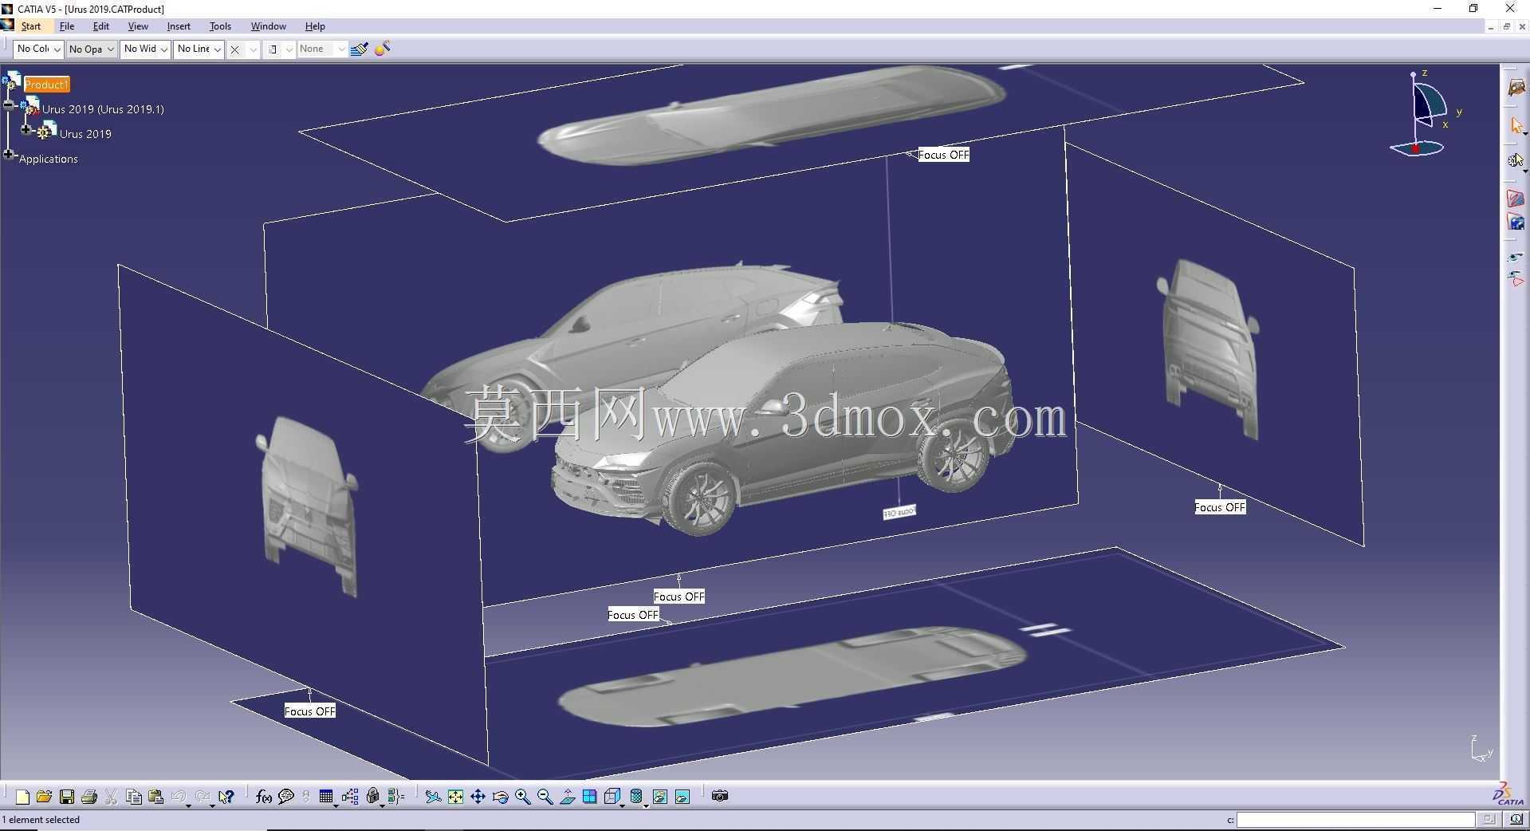
Task: Click the Apply Material ball icon
Action: [383, 49]
